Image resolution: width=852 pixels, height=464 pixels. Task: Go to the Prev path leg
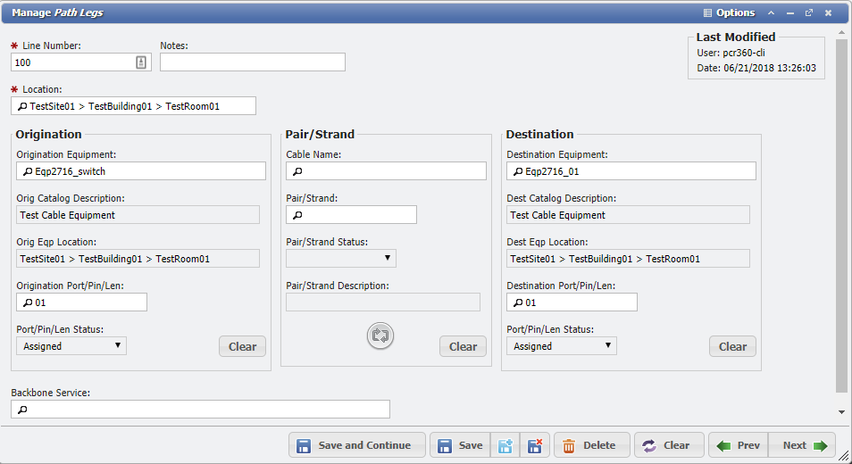coord(739,445)
